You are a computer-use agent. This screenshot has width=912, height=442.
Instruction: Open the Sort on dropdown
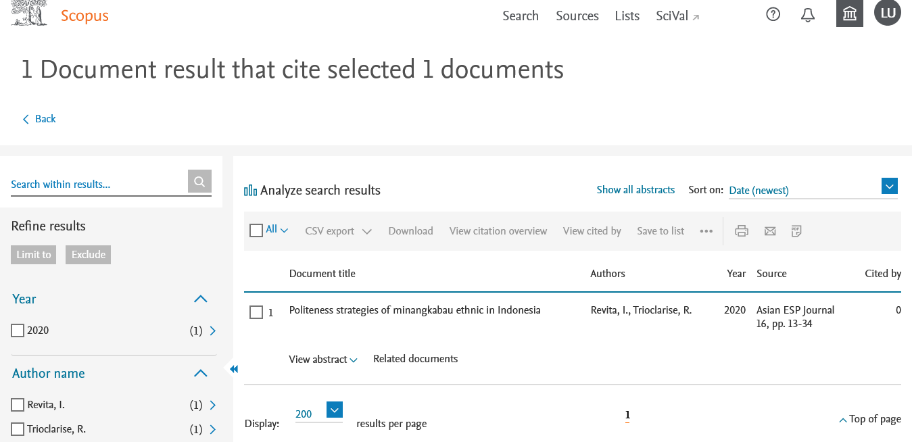(x=889, y=186)
